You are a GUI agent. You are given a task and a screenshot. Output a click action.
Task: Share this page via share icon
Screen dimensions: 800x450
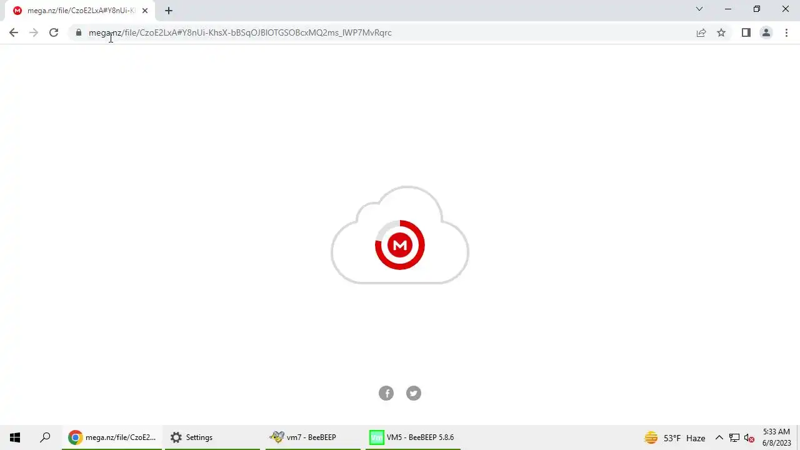tap(701, 32)
